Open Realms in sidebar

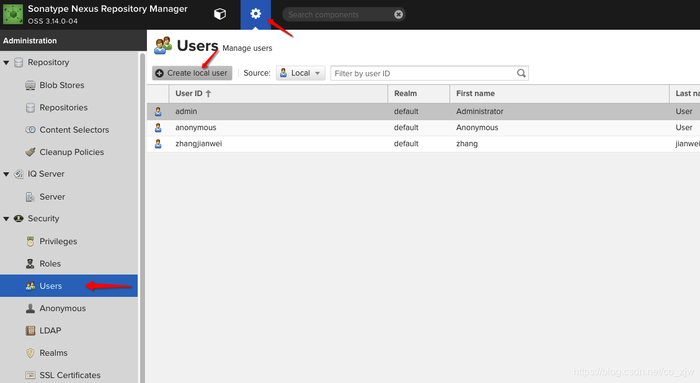point(69,353)
